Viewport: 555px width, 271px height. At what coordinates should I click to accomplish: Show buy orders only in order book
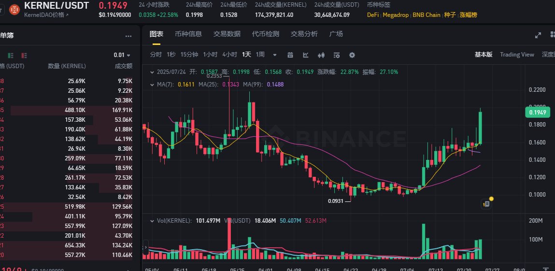click(x=11, y=55)
